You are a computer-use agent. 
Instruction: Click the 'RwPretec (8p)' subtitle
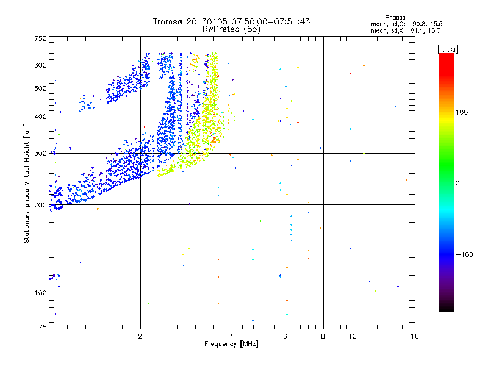pyautogui.click(x=231, y=29)
